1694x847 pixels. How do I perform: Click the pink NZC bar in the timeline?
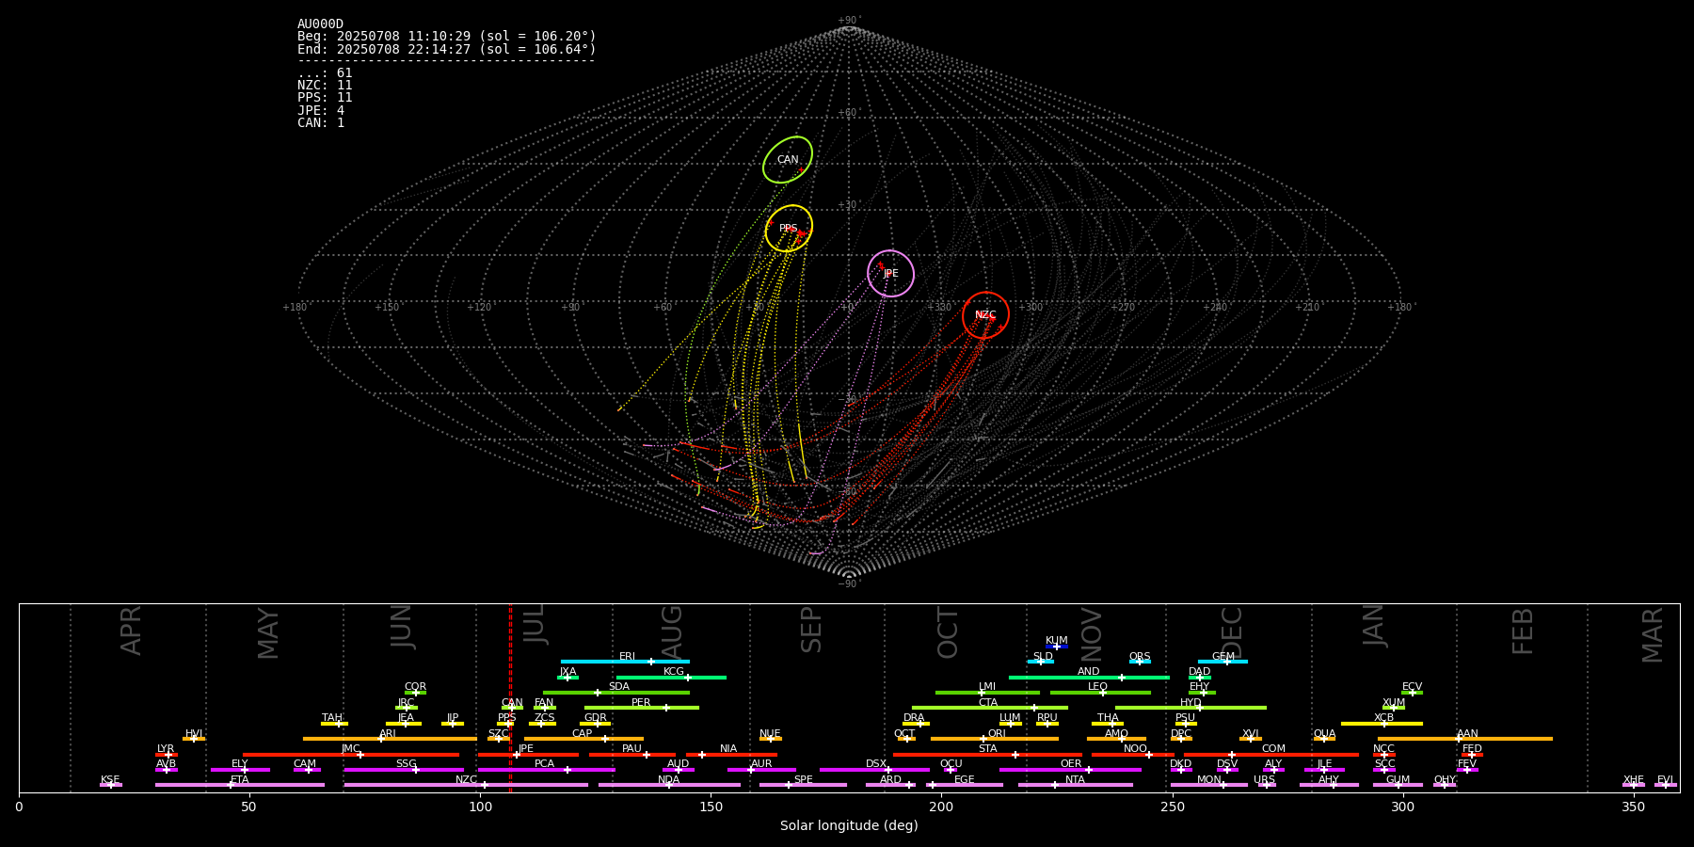pos(466,785)
